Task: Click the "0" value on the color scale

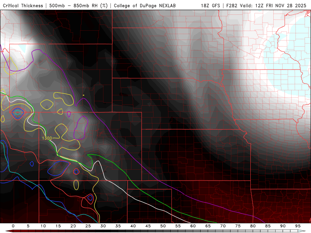Action: 13,226
